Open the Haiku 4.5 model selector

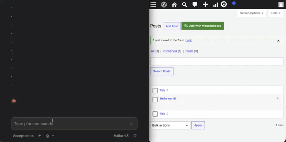coord(121,136)
